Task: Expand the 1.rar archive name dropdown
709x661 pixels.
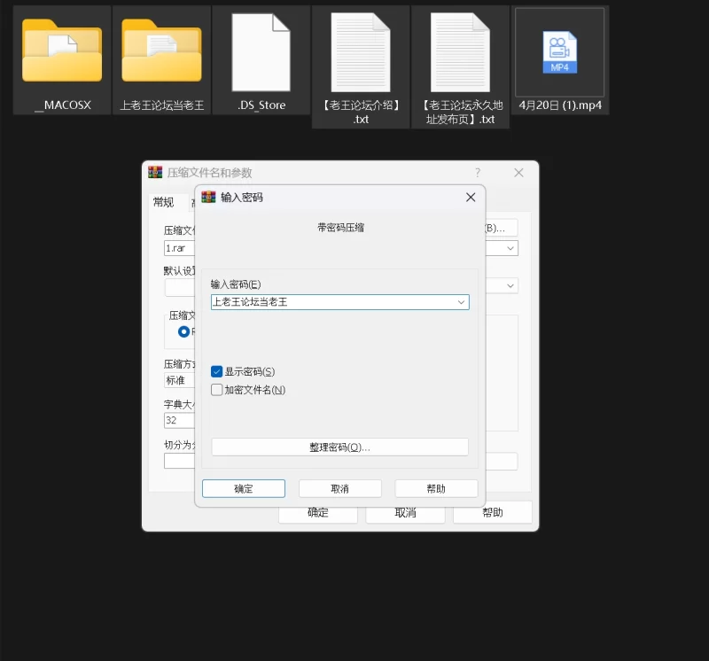Action: pos(510,249)
